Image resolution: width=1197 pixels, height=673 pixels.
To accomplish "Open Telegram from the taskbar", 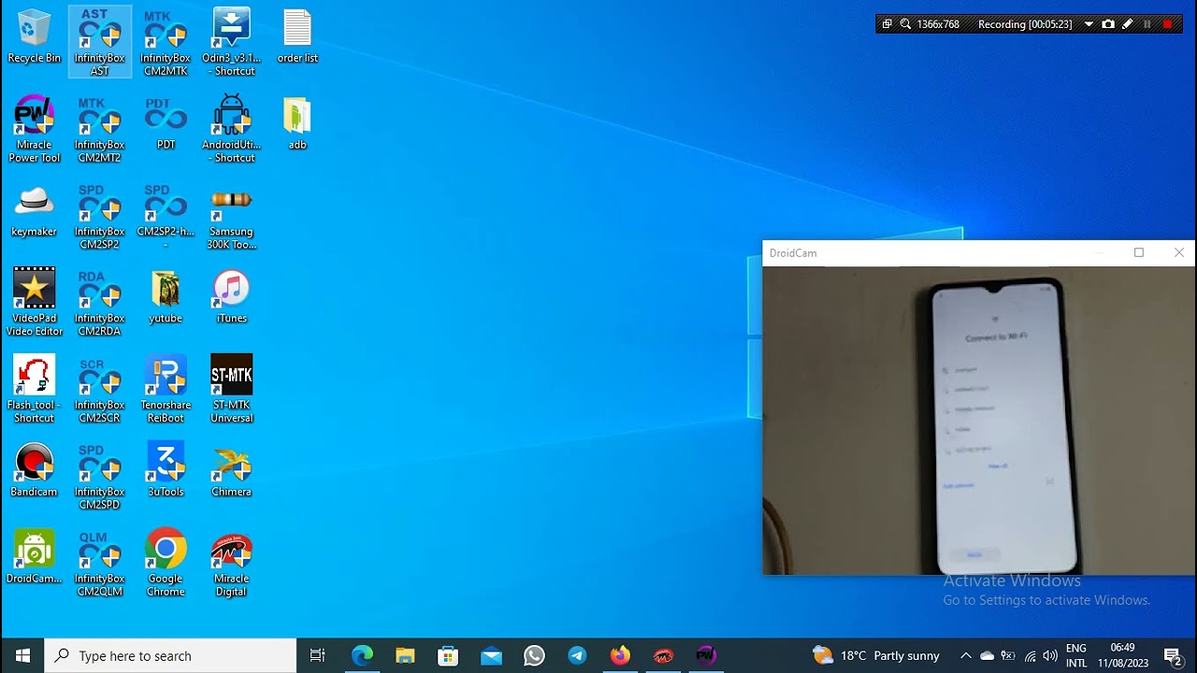I will [x=577, y=655].
